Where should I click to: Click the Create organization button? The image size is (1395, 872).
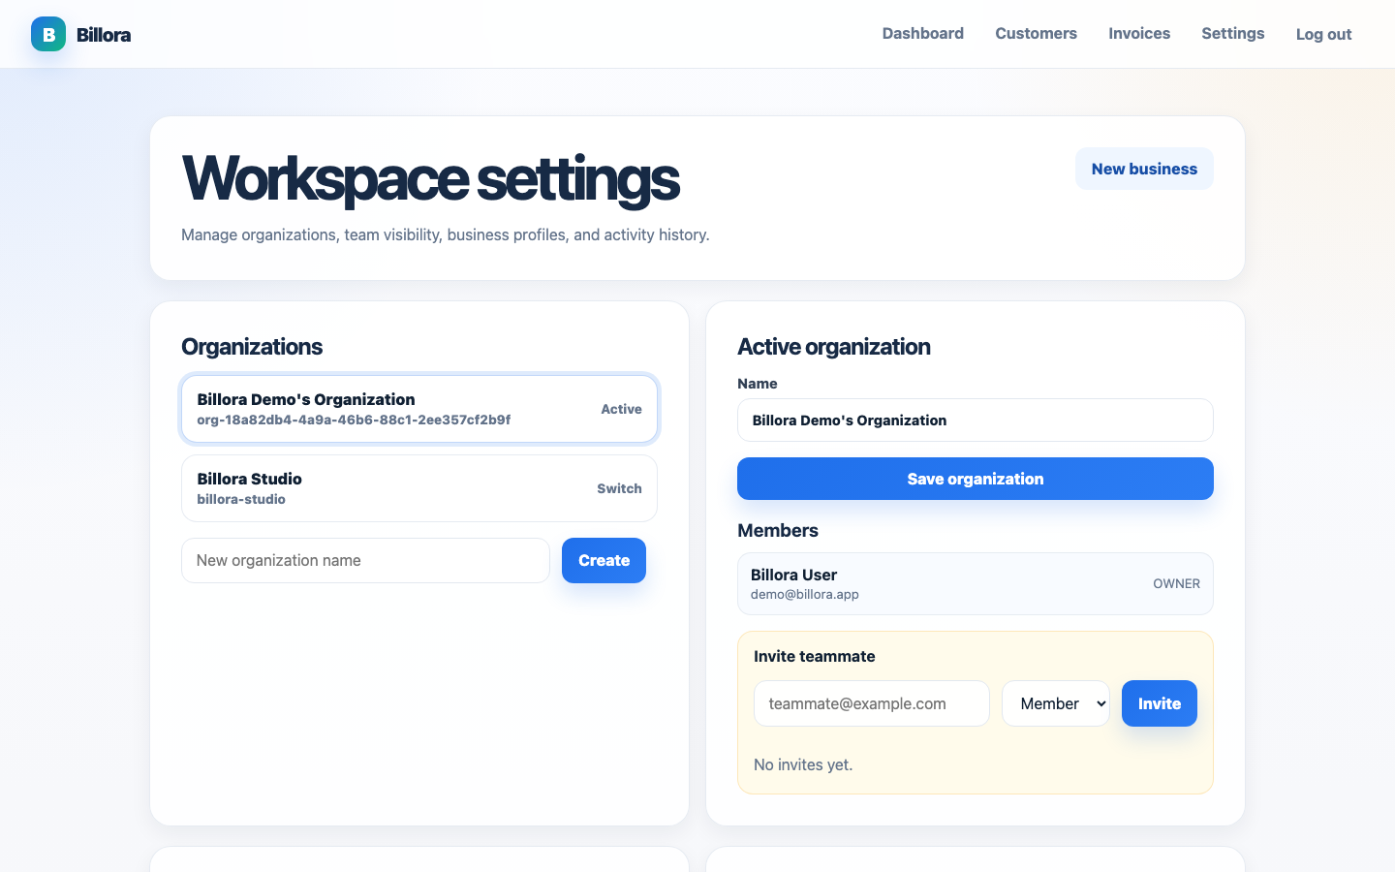pos(604,560)
